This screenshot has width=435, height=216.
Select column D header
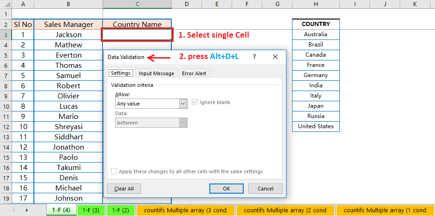[x=187, y=4]
